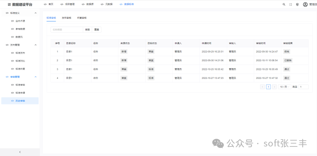Switch to the 标准审核 tab
The image size is (317, 156).
pyautogui.click(x=51, y=18)
